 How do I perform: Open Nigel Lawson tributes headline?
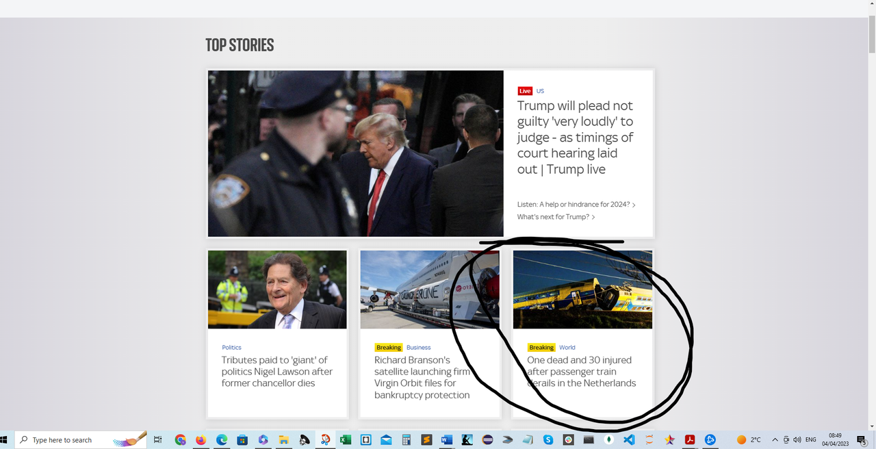(276, 371)
